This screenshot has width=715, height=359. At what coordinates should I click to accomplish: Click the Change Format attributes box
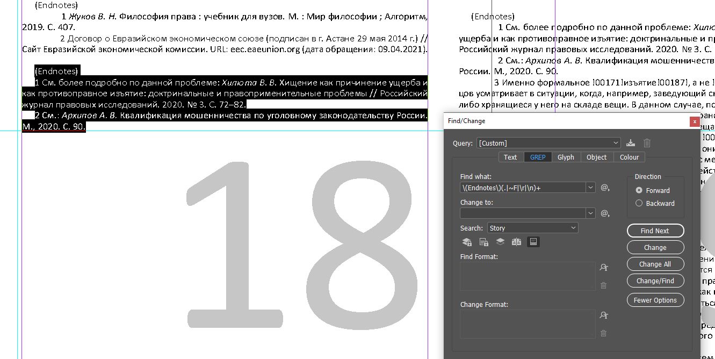[x=528, y=324]
